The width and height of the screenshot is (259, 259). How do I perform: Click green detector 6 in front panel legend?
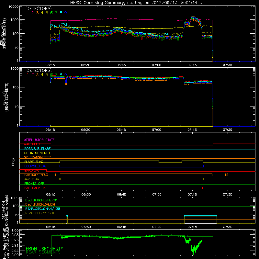tap(51, 13)
